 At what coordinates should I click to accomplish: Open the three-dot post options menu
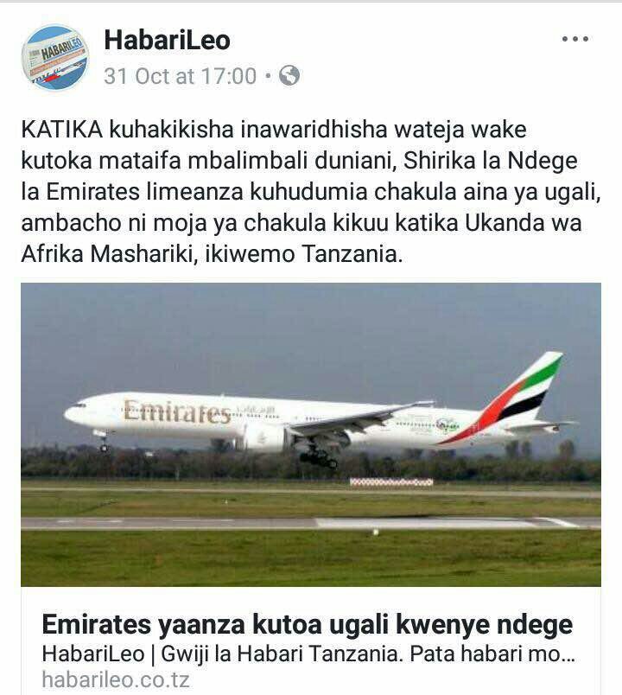click(575, 39)
